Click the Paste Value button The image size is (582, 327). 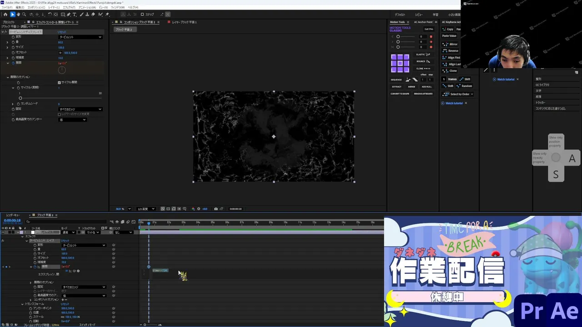(x=449, y=36)
